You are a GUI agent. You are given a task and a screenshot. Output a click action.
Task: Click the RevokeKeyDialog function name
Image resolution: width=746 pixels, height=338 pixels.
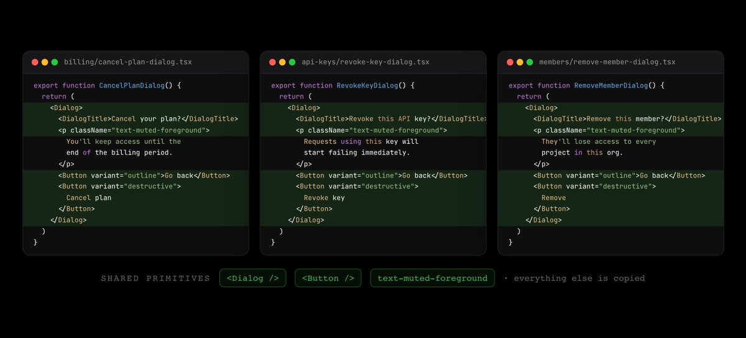coord(367,86)
